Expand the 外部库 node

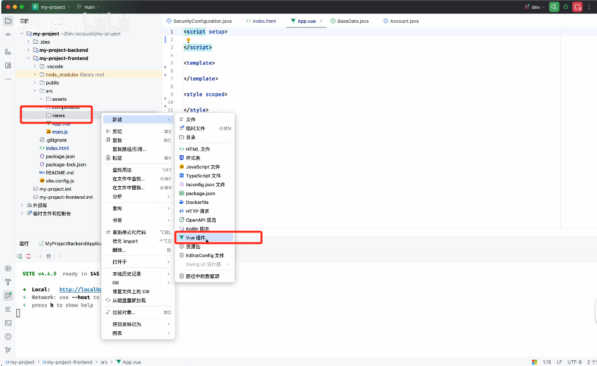22,205
